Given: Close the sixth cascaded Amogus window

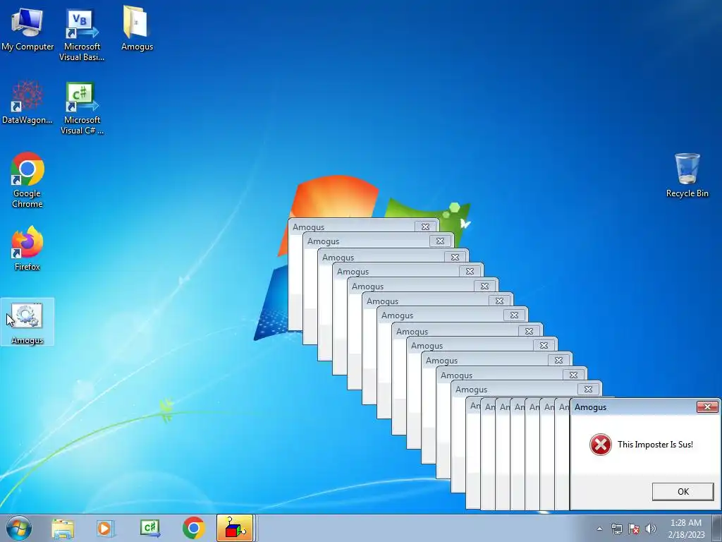Looking at the screenshot, I should 499,301.
